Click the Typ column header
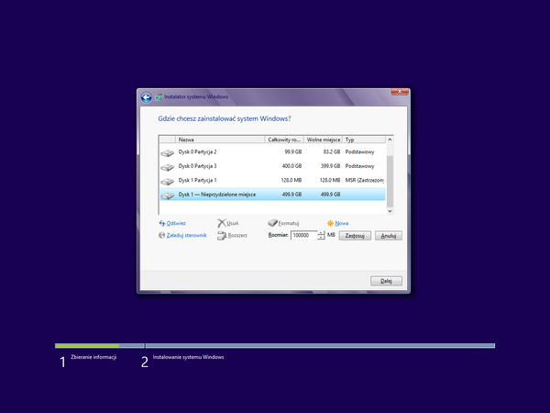This screenshot has height=413, width=550. (x=362, y=140)
